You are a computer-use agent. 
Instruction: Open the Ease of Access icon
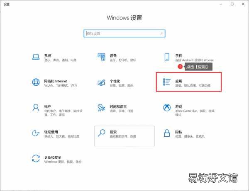pyautogui.click(x=36, y=133)
